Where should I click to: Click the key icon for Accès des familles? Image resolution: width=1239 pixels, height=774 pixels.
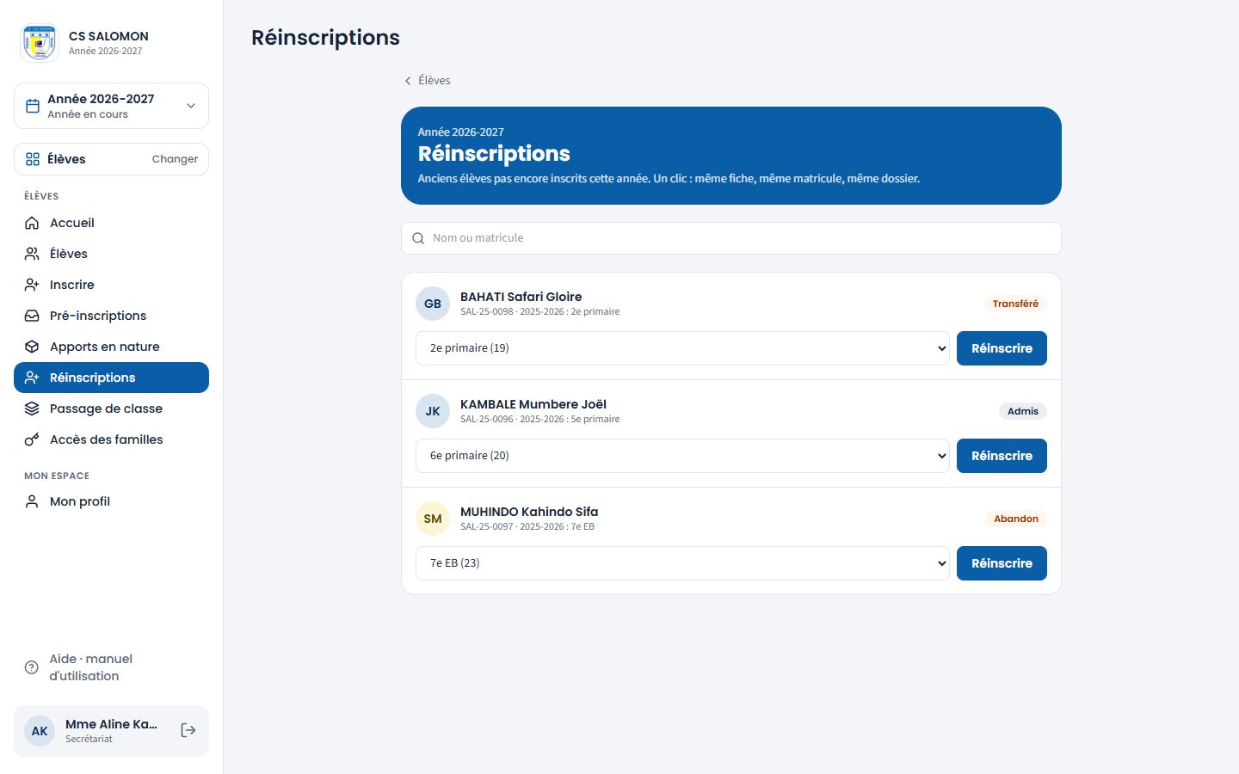coord(32,439)
